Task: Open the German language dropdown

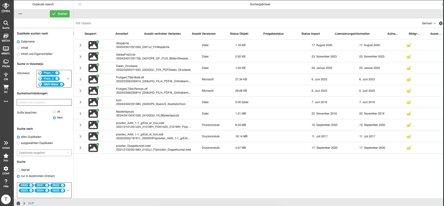Action: [x=428, y=23]
